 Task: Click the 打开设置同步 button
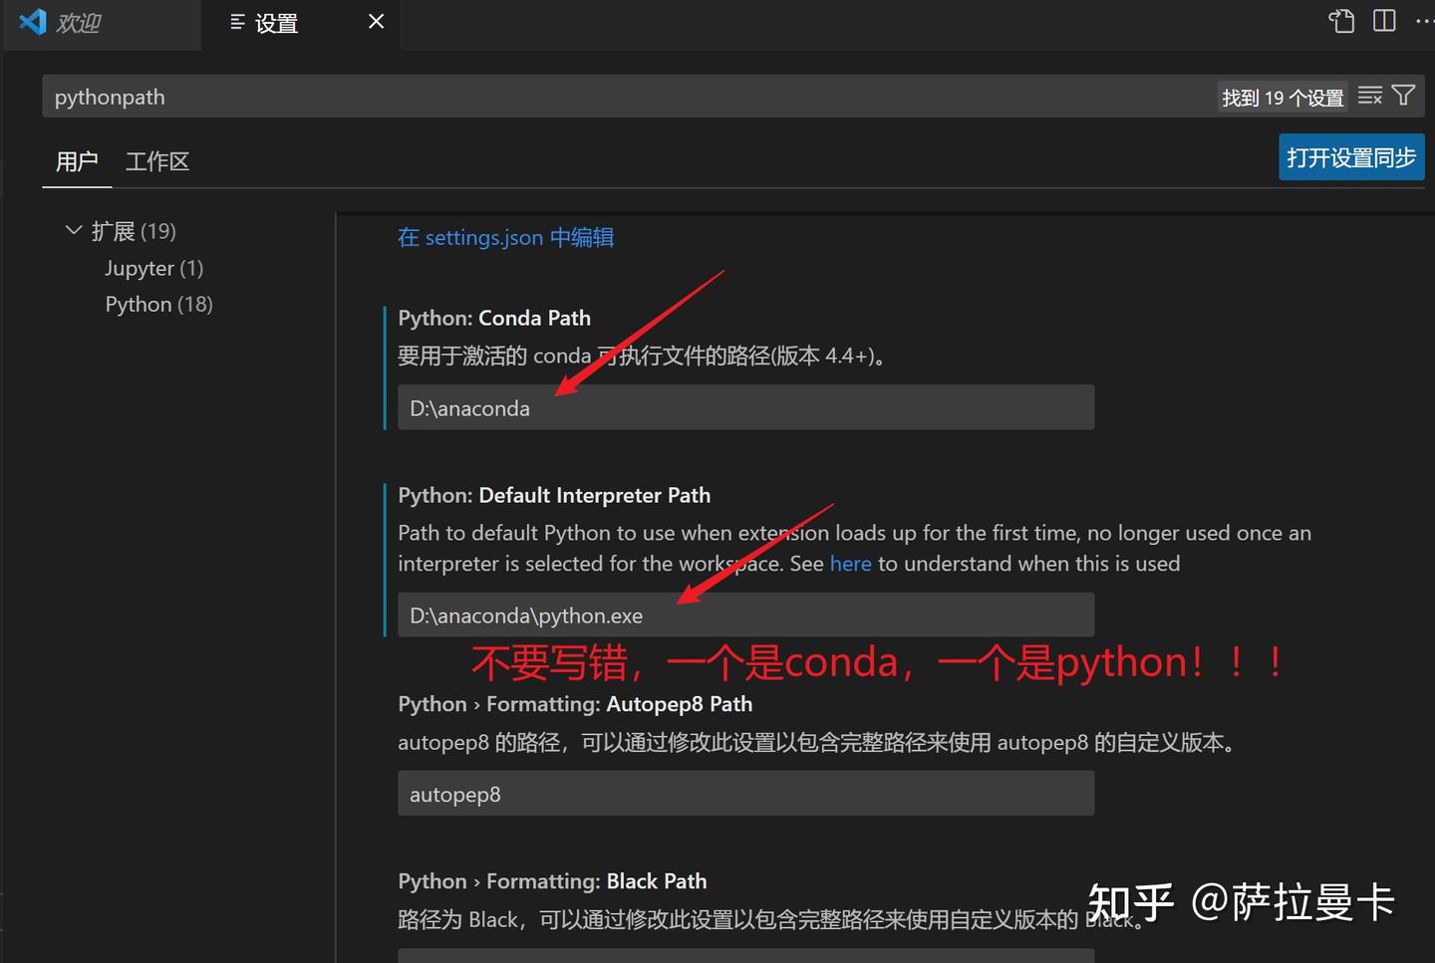coord(1351,156)
